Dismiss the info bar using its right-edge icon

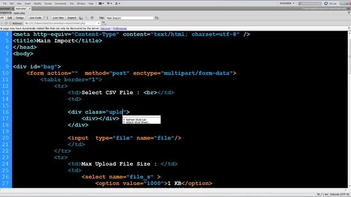pos(349,28)
